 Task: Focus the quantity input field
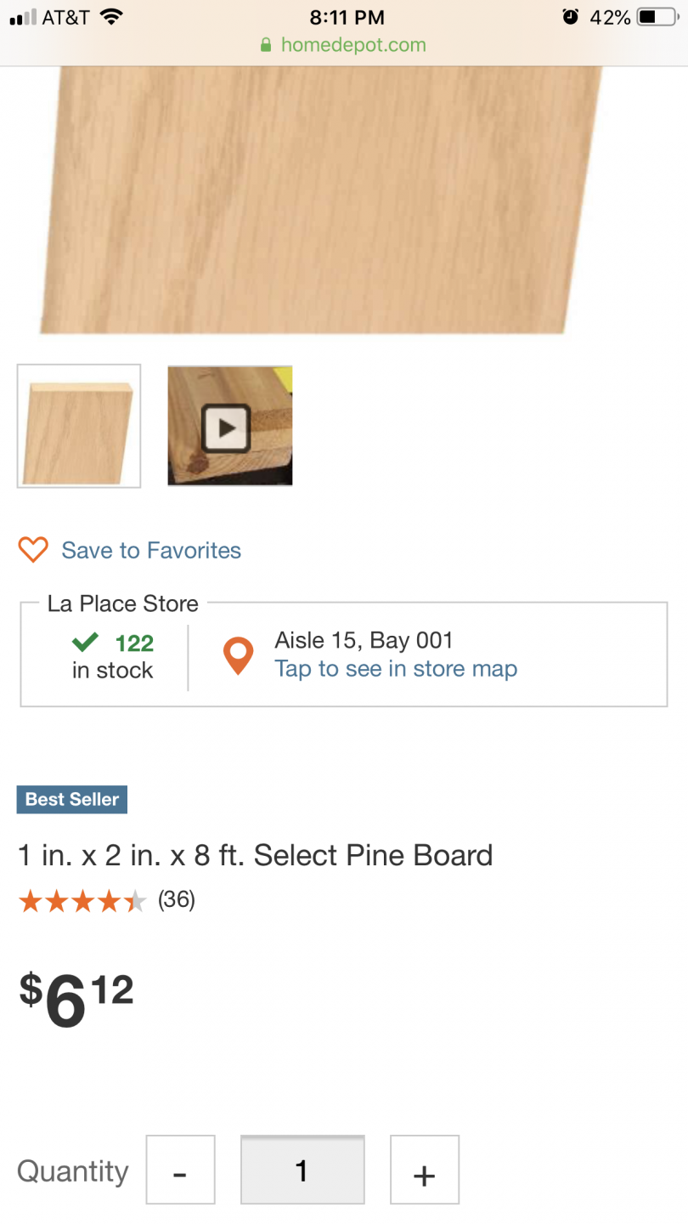[x=302, y=1170]
